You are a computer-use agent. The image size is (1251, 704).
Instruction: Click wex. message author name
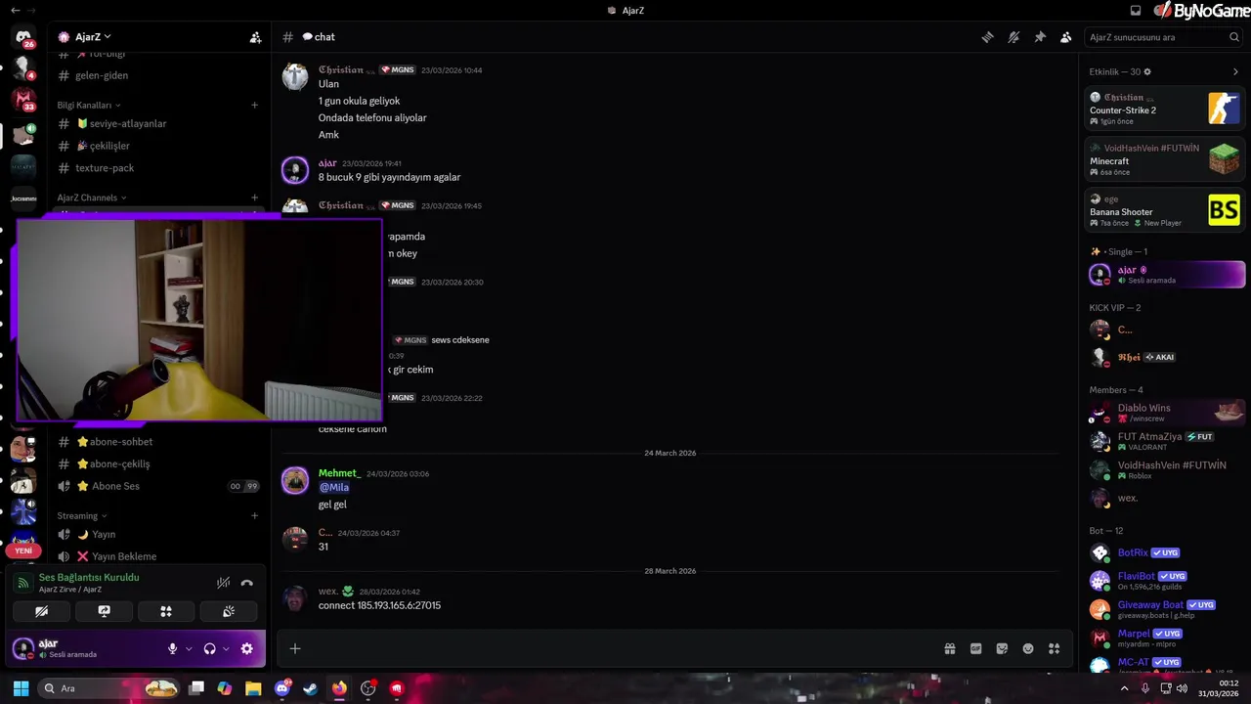(x=328, y=592)
